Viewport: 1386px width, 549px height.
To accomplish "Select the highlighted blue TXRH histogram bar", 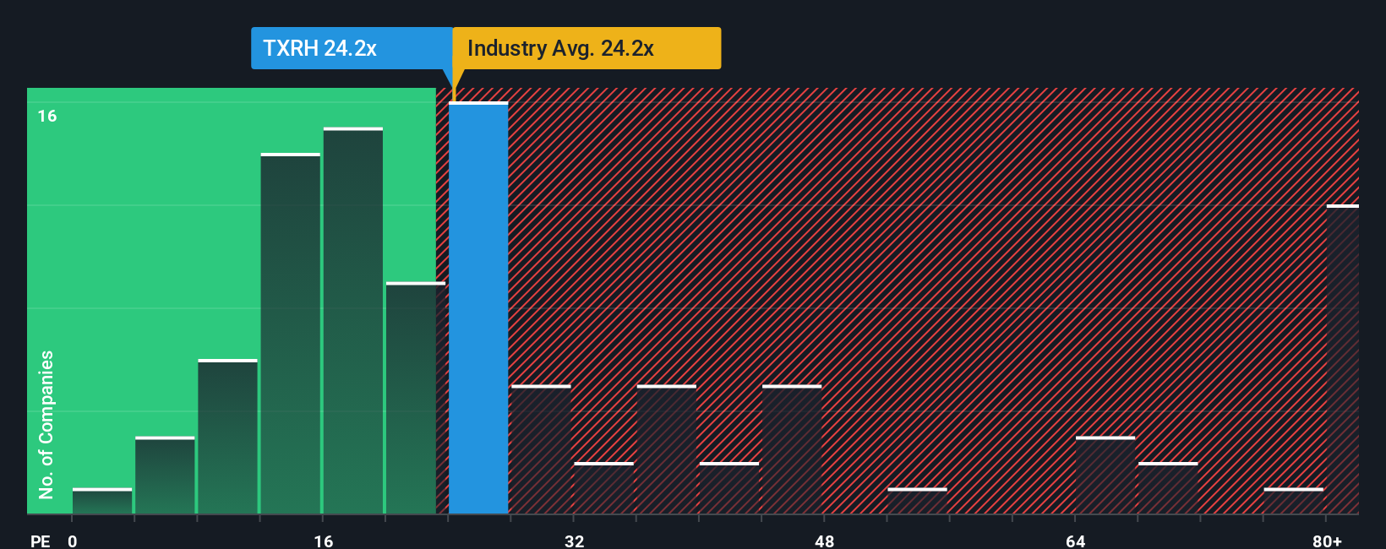I will (x=478, y=308).
